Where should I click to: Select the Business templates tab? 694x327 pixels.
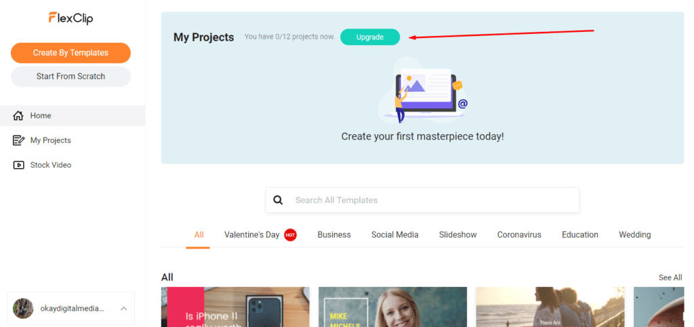(334, 235)
